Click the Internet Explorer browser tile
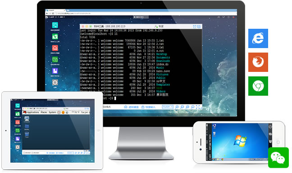 pyautogui.click(x=258, y=39)
